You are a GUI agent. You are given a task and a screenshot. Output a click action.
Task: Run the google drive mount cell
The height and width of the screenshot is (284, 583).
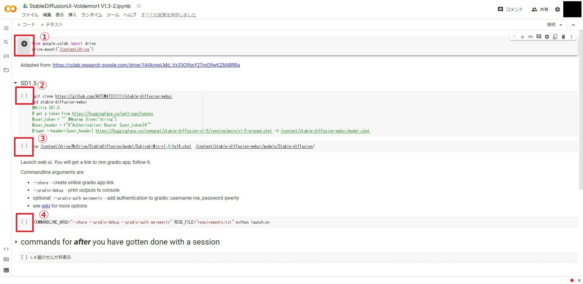pos(24,44)
